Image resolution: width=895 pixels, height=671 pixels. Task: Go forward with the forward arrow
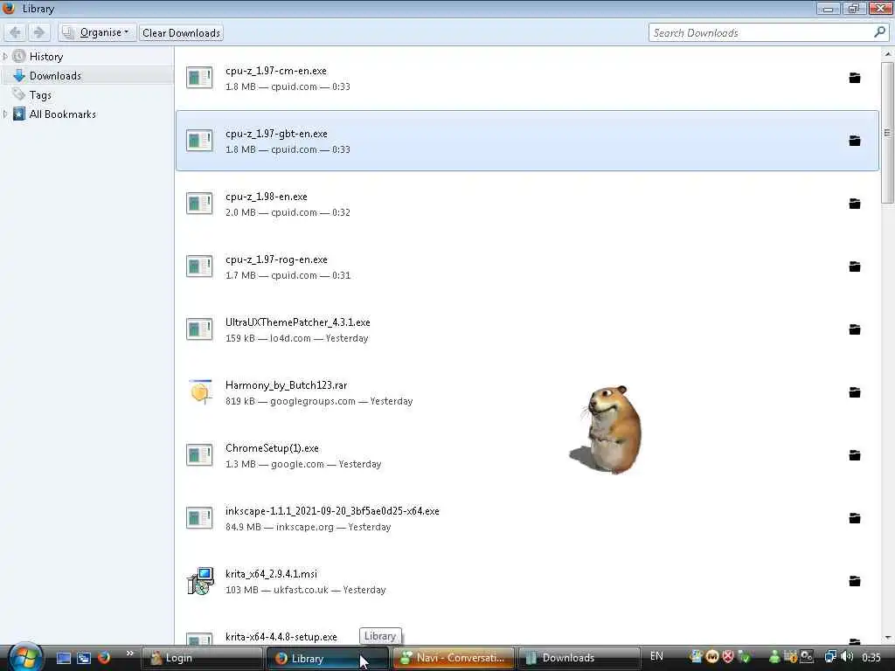pyautogui.click(x=38, y=32)
